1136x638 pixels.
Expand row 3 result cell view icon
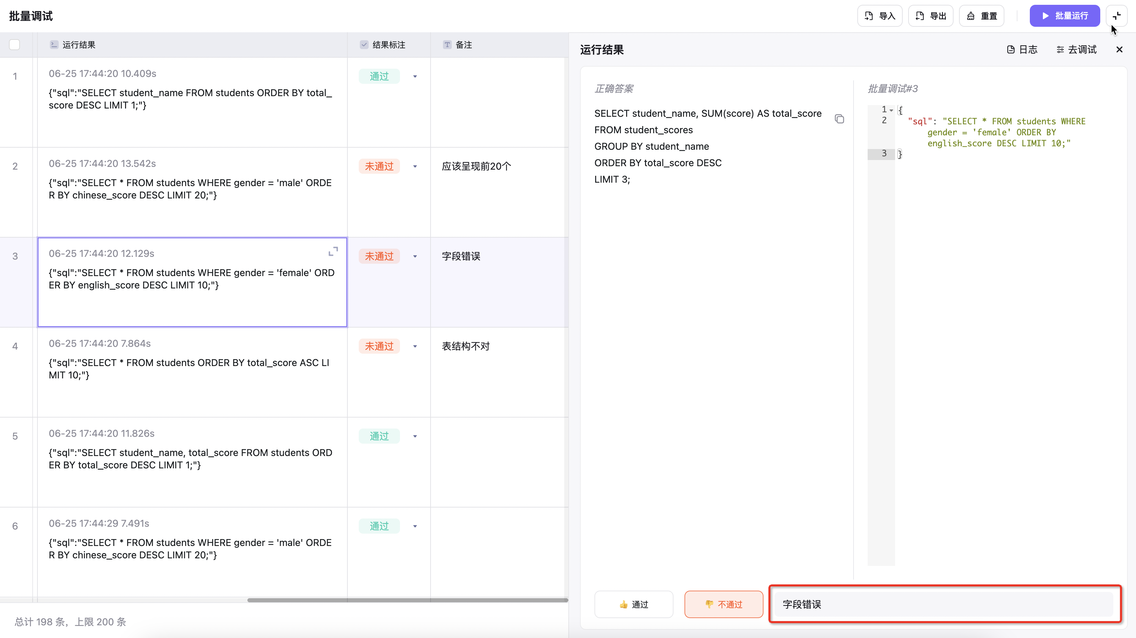coord(333,251)
